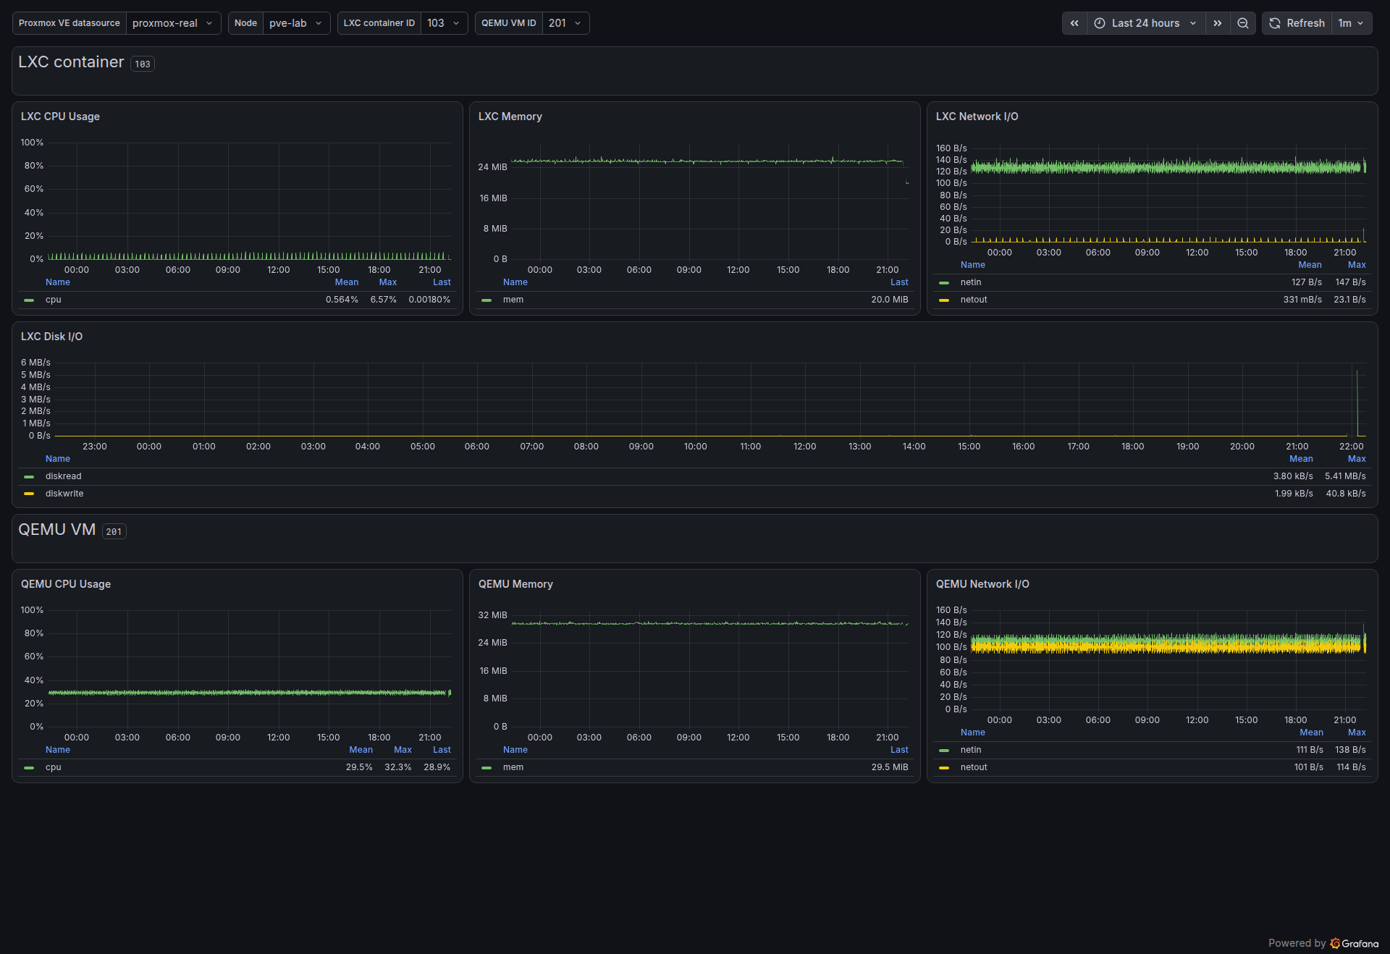This screenshot has height=954, width=1390.
Task: Open the LXC Network I/O panel title
Action: pyautogui.click(x=977, y=117)
